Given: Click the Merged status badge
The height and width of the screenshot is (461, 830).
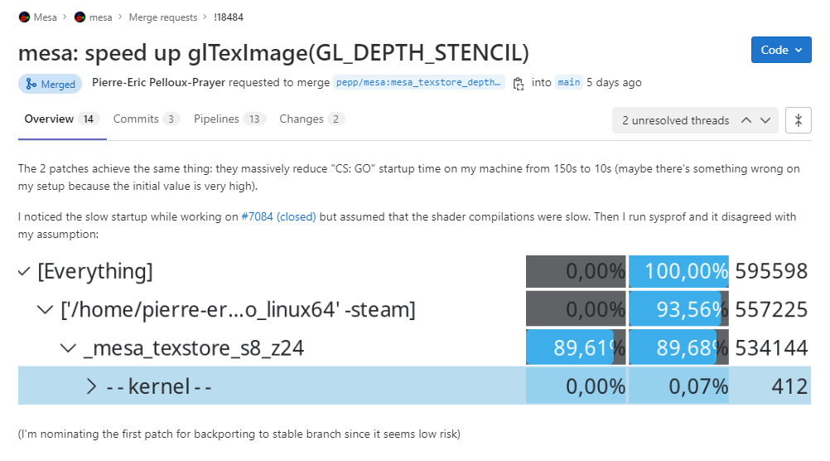Looking at the screenshot, I should point(51,84).
